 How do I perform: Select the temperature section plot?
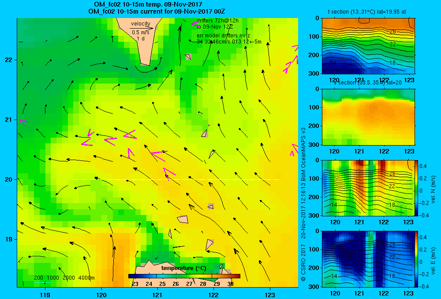(368, 46)
